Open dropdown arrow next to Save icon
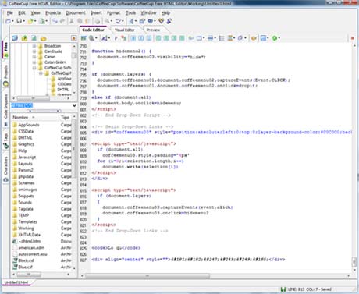The width and height of the screenshot is (359, 294). (x=23, y=21)
